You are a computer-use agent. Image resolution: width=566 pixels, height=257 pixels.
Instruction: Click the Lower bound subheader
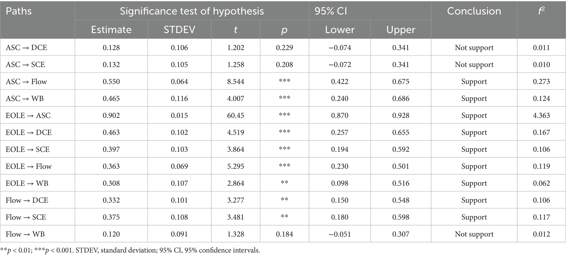click(340, 30)
